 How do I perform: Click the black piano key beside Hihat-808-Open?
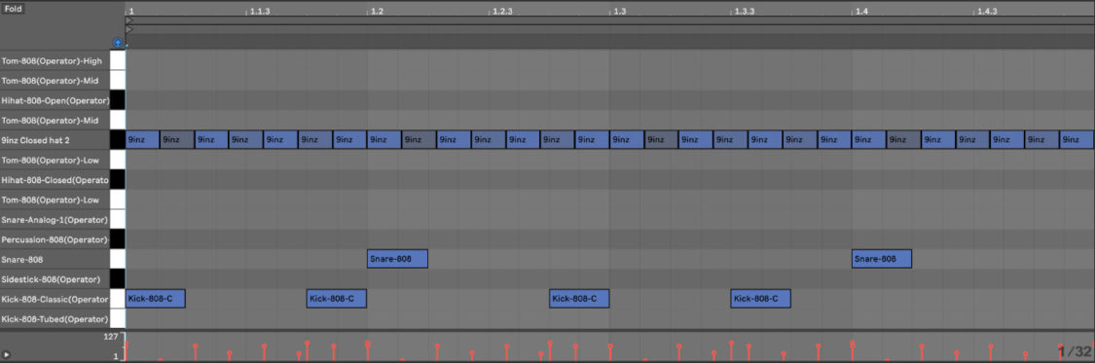[x=118, y=100]
